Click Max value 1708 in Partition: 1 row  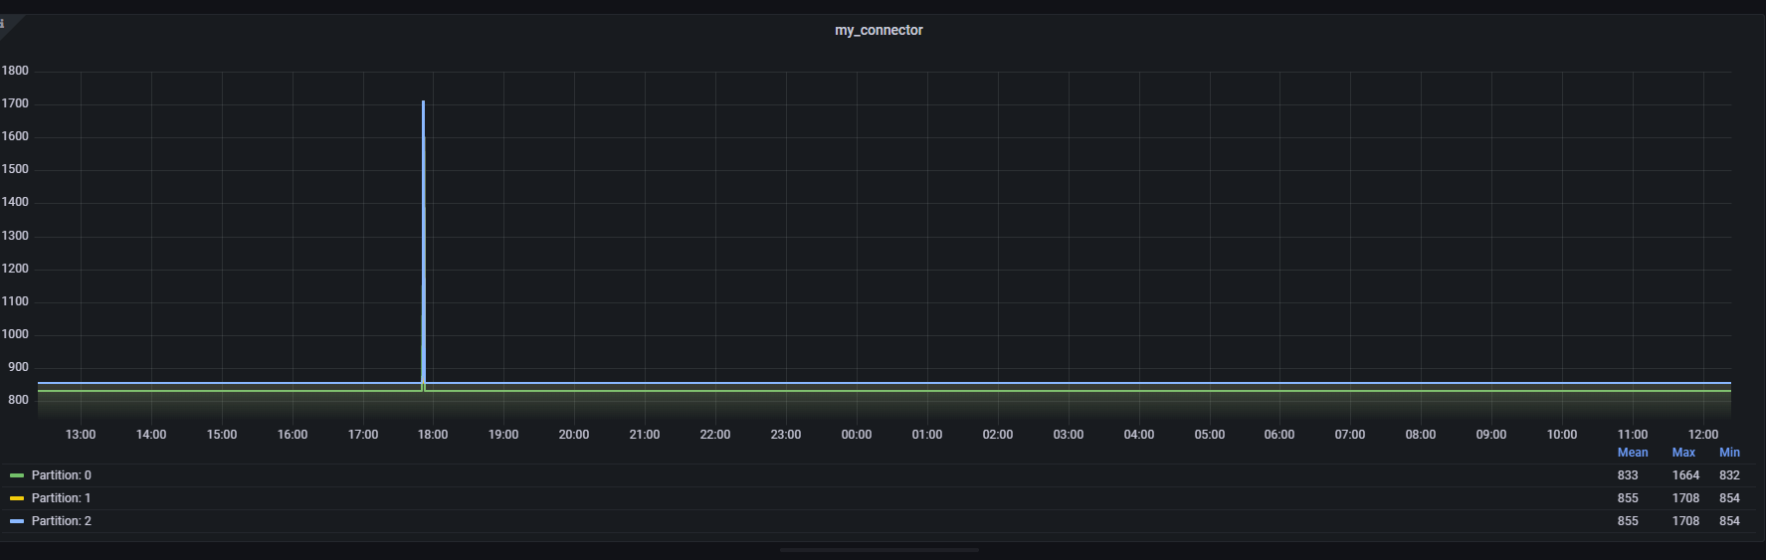(1685, 498)
